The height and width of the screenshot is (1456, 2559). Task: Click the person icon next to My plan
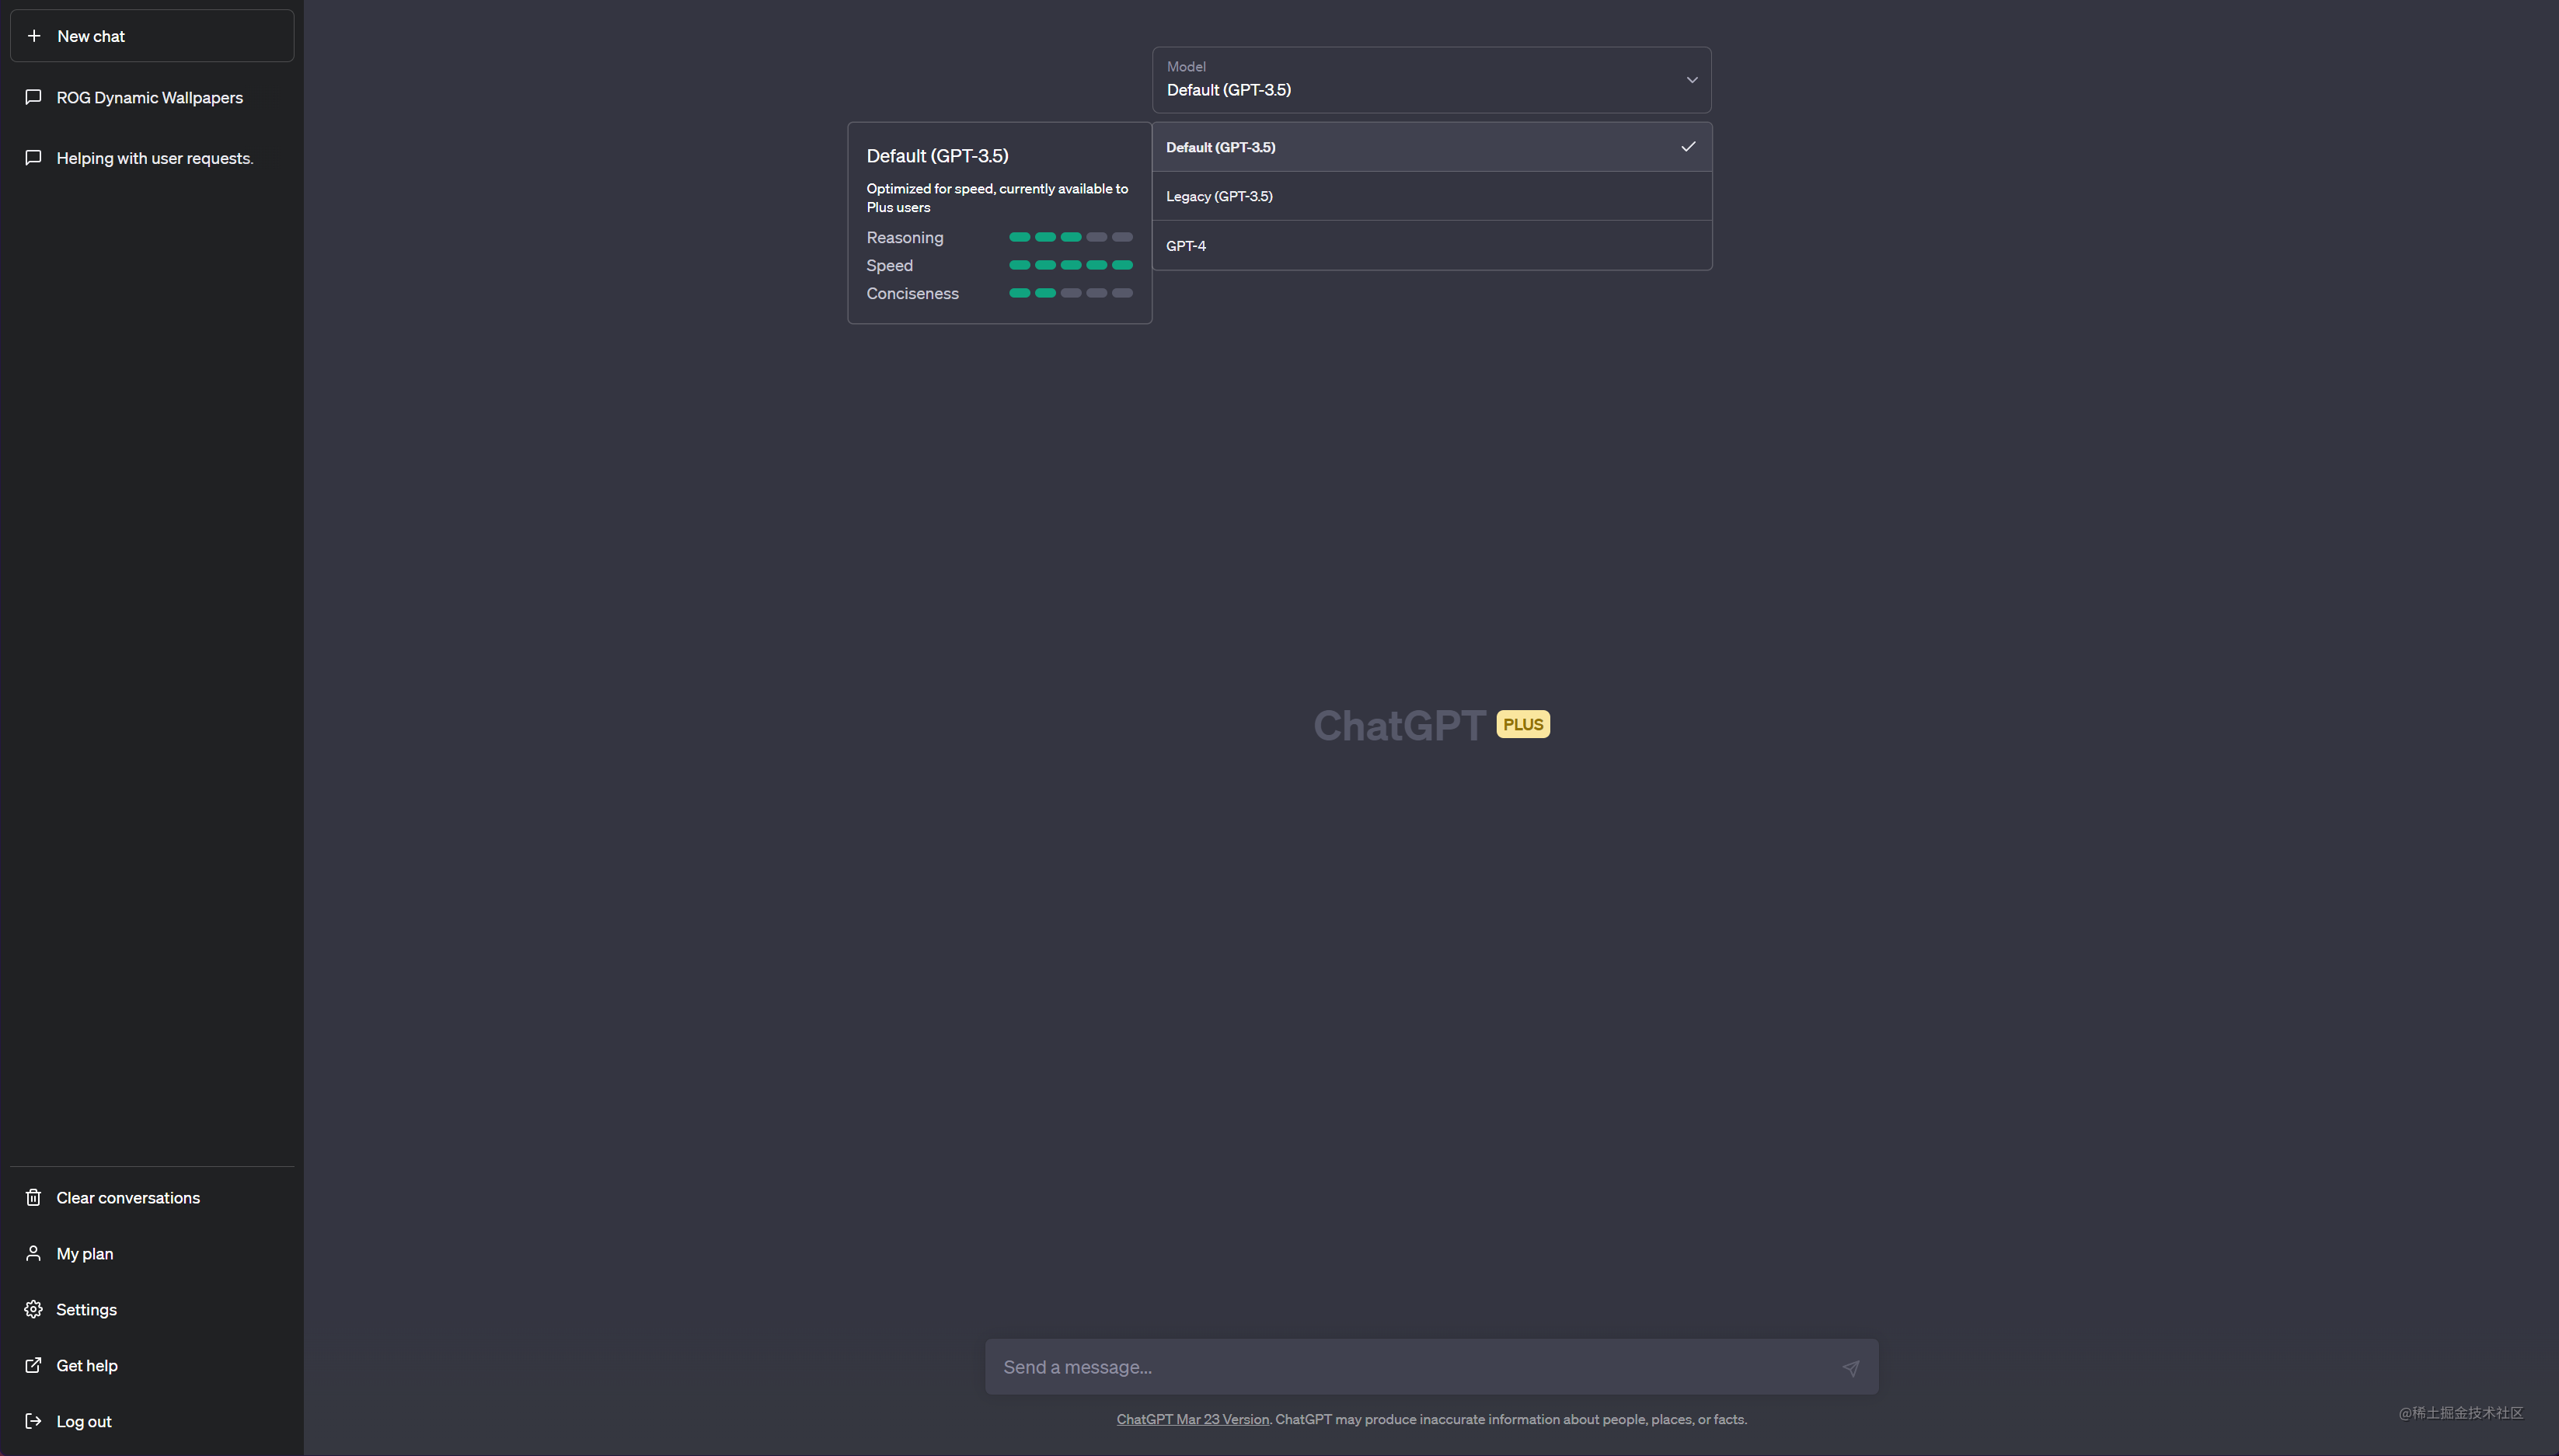coord(33,1253)
